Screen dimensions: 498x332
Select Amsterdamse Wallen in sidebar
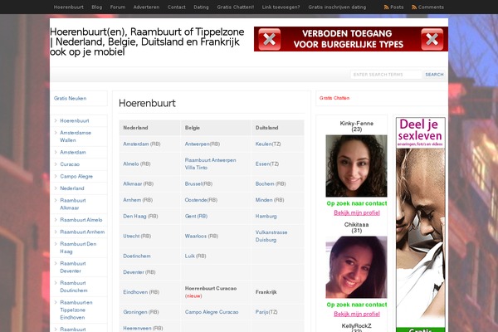[x=76, y=136]
